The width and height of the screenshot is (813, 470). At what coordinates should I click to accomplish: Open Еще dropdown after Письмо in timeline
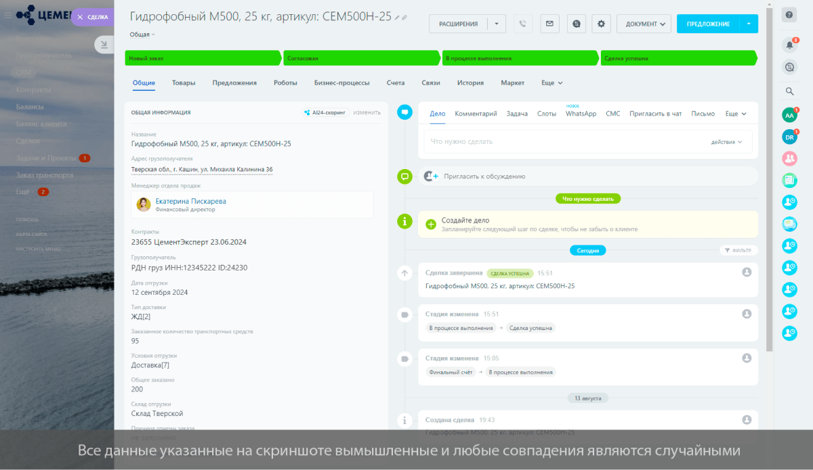735,114
